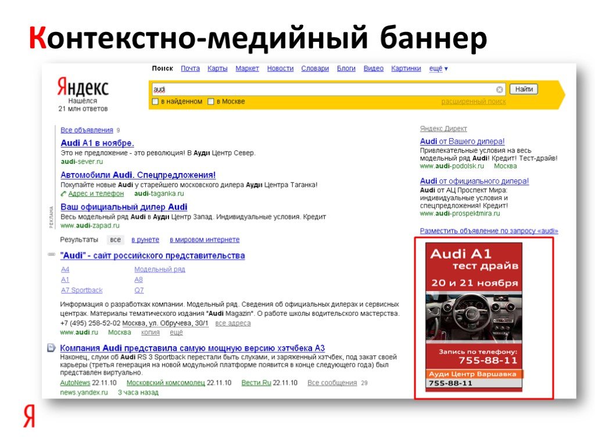Open the Вести.Ru source link

tap(256, 383)
